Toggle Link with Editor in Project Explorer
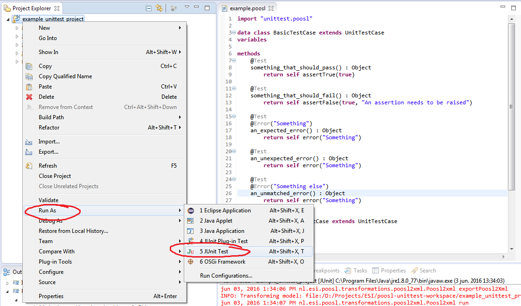This screenshot has width=521, height=306. click(159, 8)
